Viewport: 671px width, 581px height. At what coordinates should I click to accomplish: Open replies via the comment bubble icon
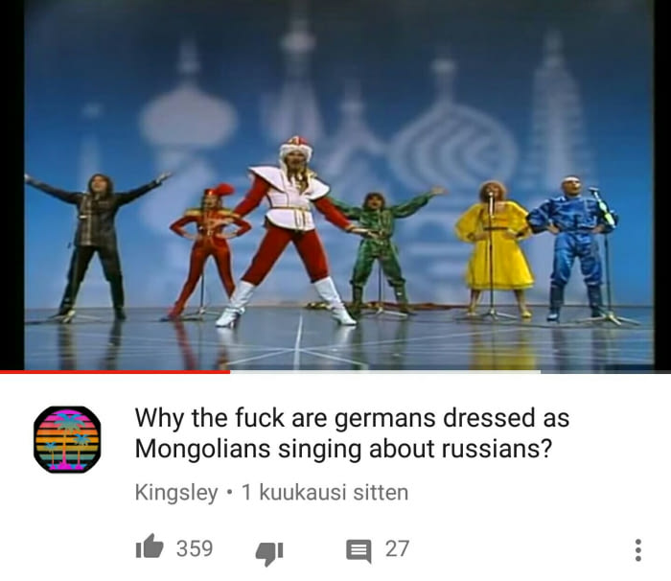coord(359,551)
